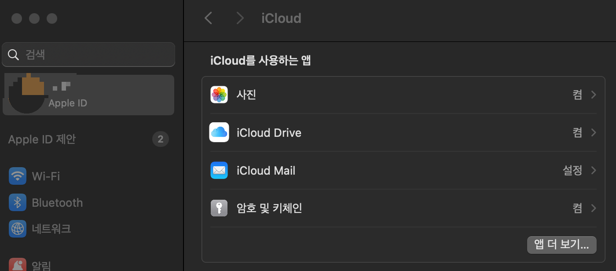Expand the 사진 row chevron

[594, 95]
